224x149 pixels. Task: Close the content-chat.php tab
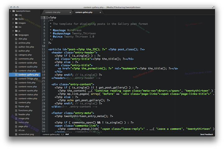(x=70, y=12)
